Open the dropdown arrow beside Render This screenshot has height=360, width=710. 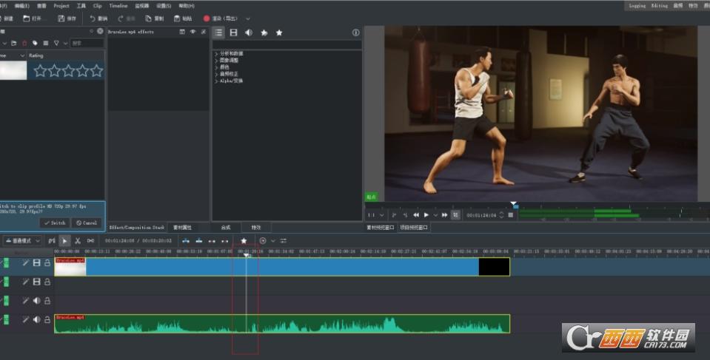[248, 18]
